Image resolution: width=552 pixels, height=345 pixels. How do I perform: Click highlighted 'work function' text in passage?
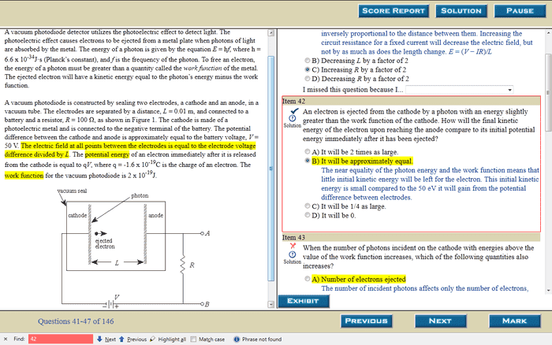point(24,175)
